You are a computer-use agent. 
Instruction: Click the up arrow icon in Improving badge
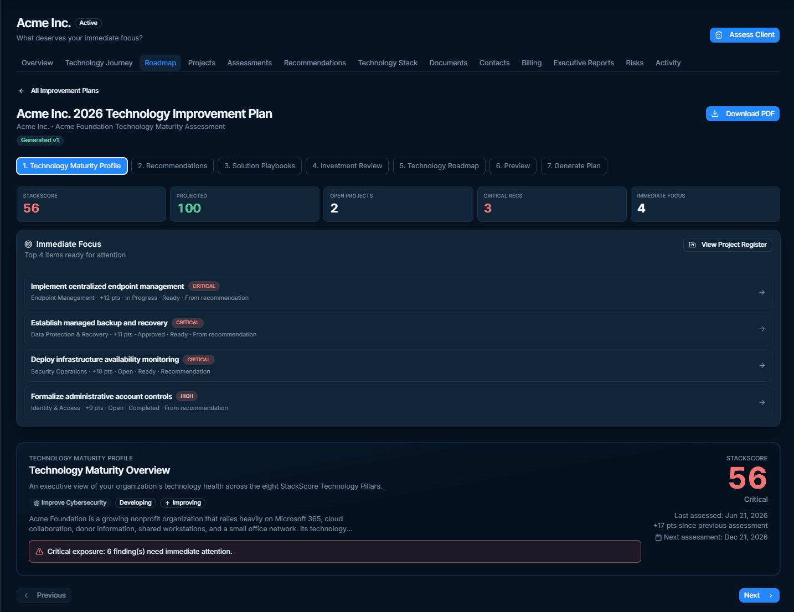[x=167, y=503]
